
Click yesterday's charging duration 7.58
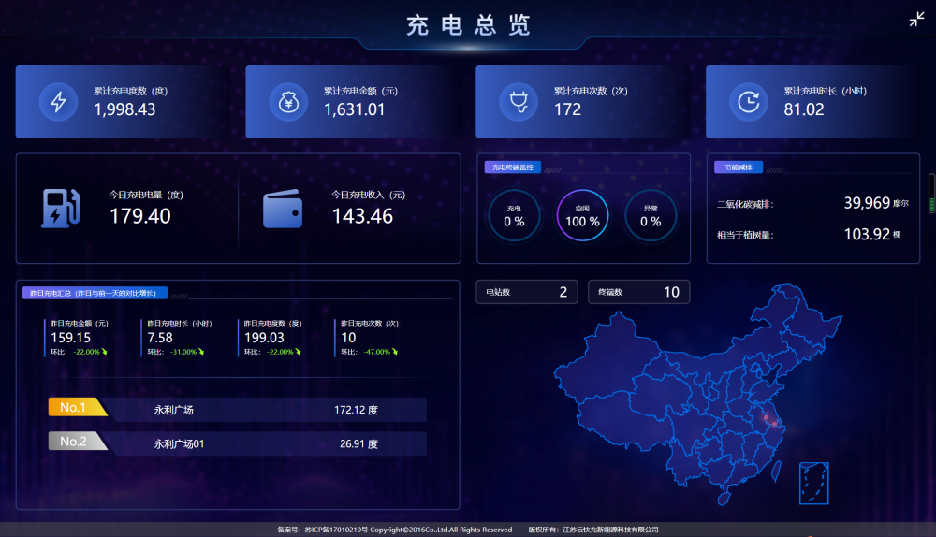(160, 338)
